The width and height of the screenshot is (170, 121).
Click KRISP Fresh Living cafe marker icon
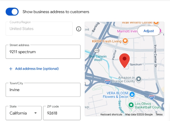(125, 41)
